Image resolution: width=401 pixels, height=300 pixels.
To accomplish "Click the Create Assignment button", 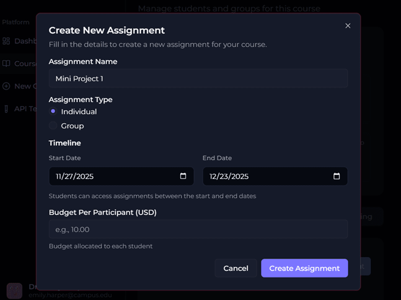I will point(304,268).
